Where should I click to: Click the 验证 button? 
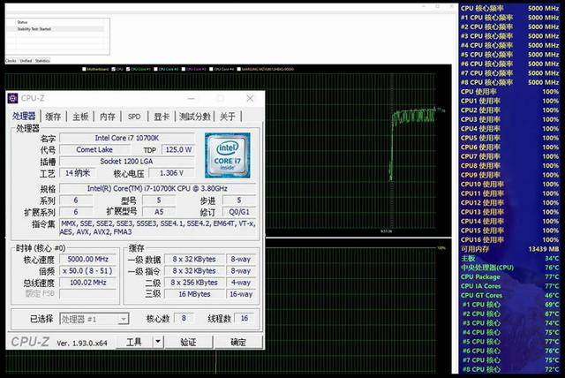[188, 342]
